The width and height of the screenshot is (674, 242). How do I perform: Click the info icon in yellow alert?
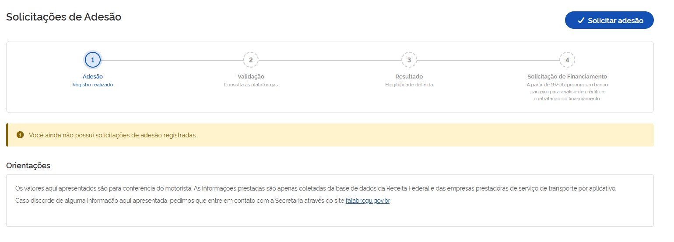point(20,135)
